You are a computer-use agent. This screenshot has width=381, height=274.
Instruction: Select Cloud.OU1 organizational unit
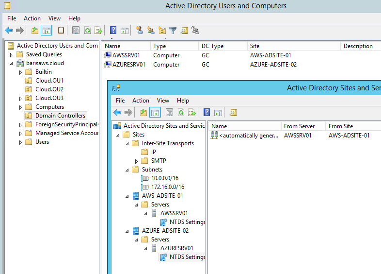click(x=49, y=80)
